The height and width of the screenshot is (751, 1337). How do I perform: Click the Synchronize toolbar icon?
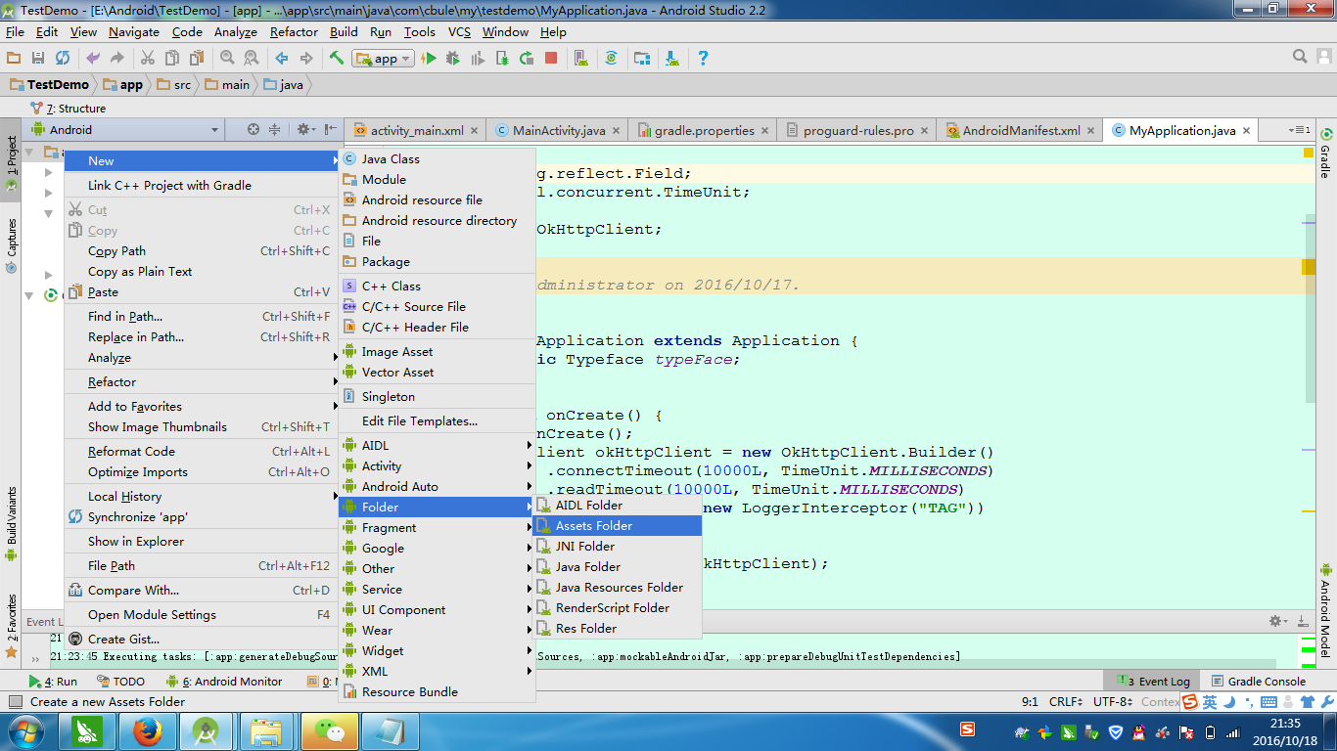pyautogui.click(x=63, y=59)
